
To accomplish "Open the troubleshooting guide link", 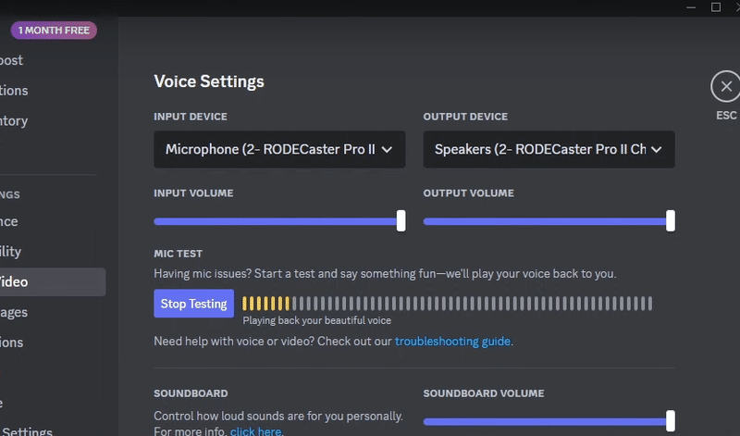I will coord(452,342).
